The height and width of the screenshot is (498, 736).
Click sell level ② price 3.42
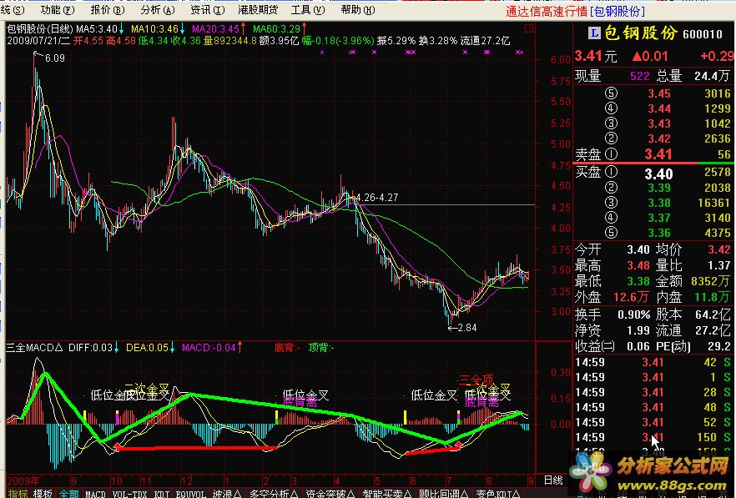coord(659,138)
